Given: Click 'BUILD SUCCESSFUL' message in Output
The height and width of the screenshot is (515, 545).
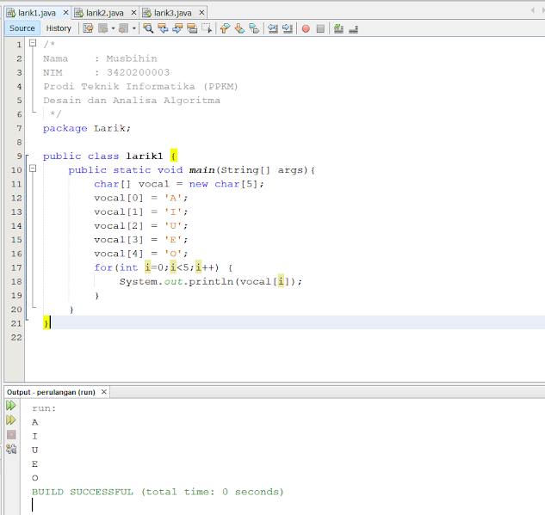Looking at the screenshot, I should click(83, 492).
